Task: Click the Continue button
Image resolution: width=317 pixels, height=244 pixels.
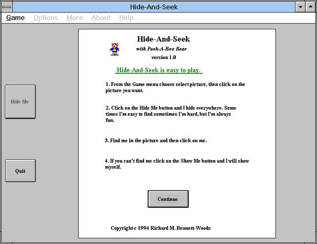Action: click(168, 199)
